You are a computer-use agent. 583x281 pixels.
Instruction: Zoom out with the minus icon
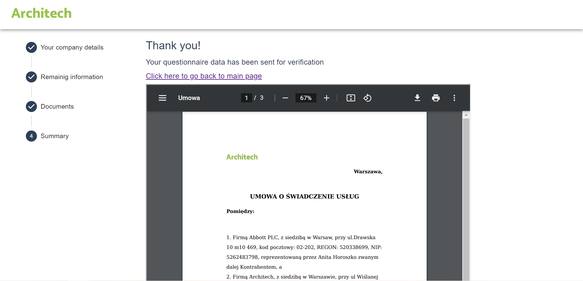click(x=285, y=98)
